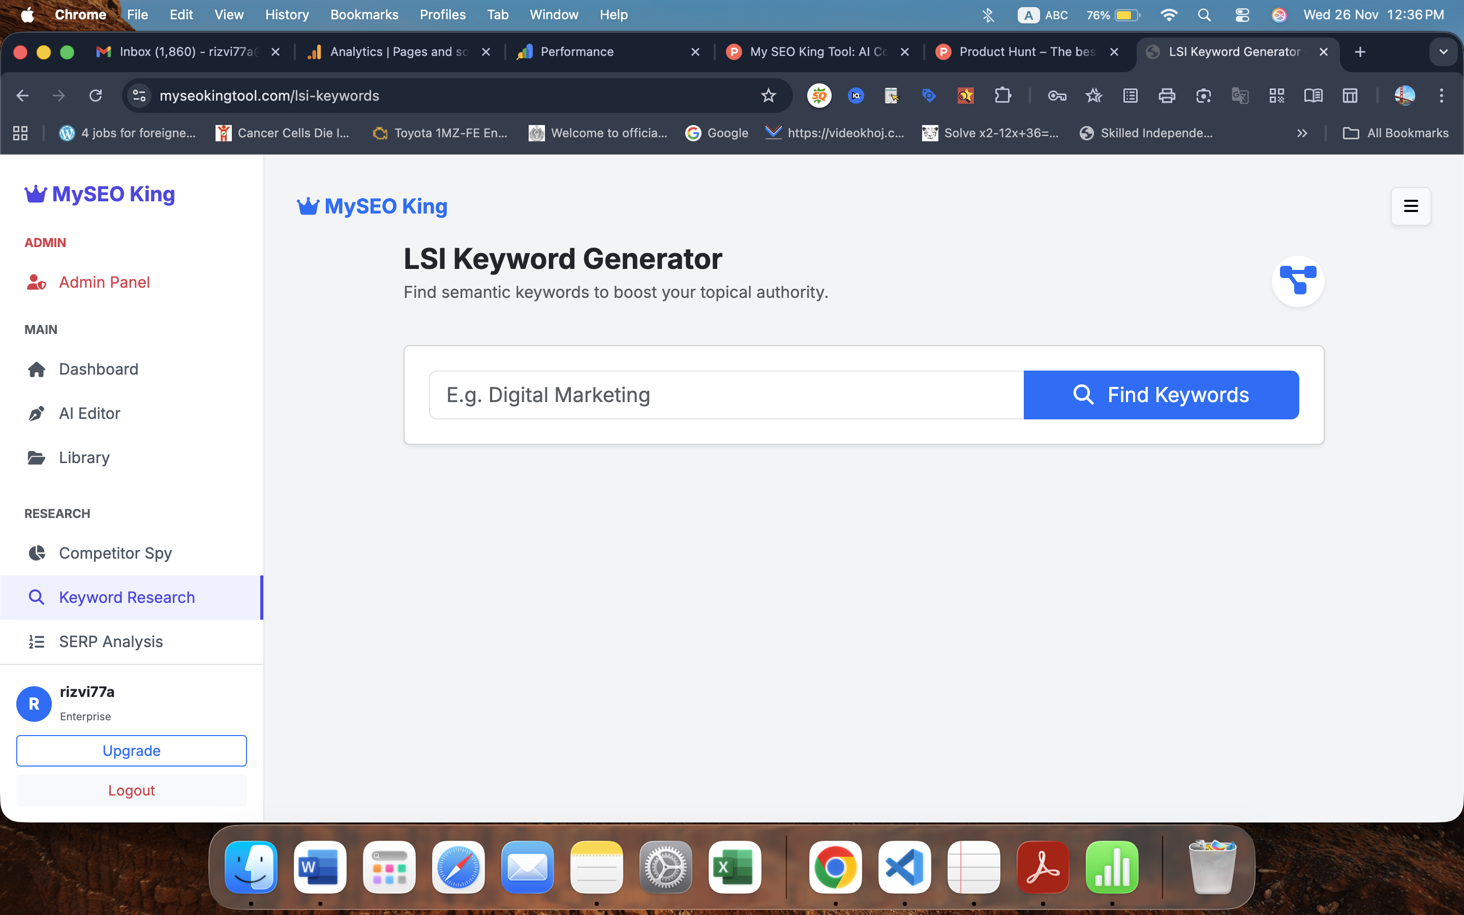Expand the hidden bookmarks overflow chevron
1464x915 pixels.
pyautogui.click(x=1302, y=133)
